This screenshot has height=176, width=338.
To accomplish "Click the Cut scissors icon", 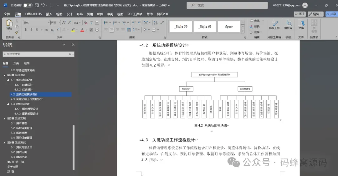I will tap(17, 21).
